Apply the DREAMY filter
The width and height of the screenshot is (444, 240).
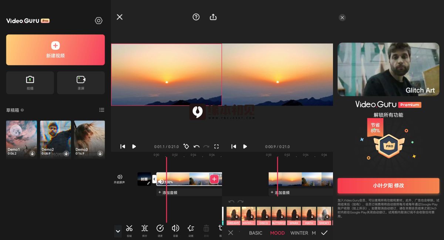click(233, 216)
